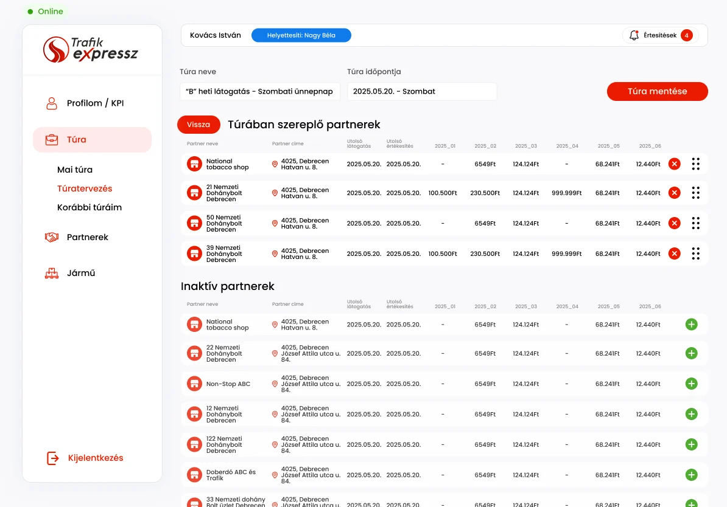
Task: Select the six-dot handle on 39 Nemzeti Dohánybolt
Action: (x=695, y=253)
